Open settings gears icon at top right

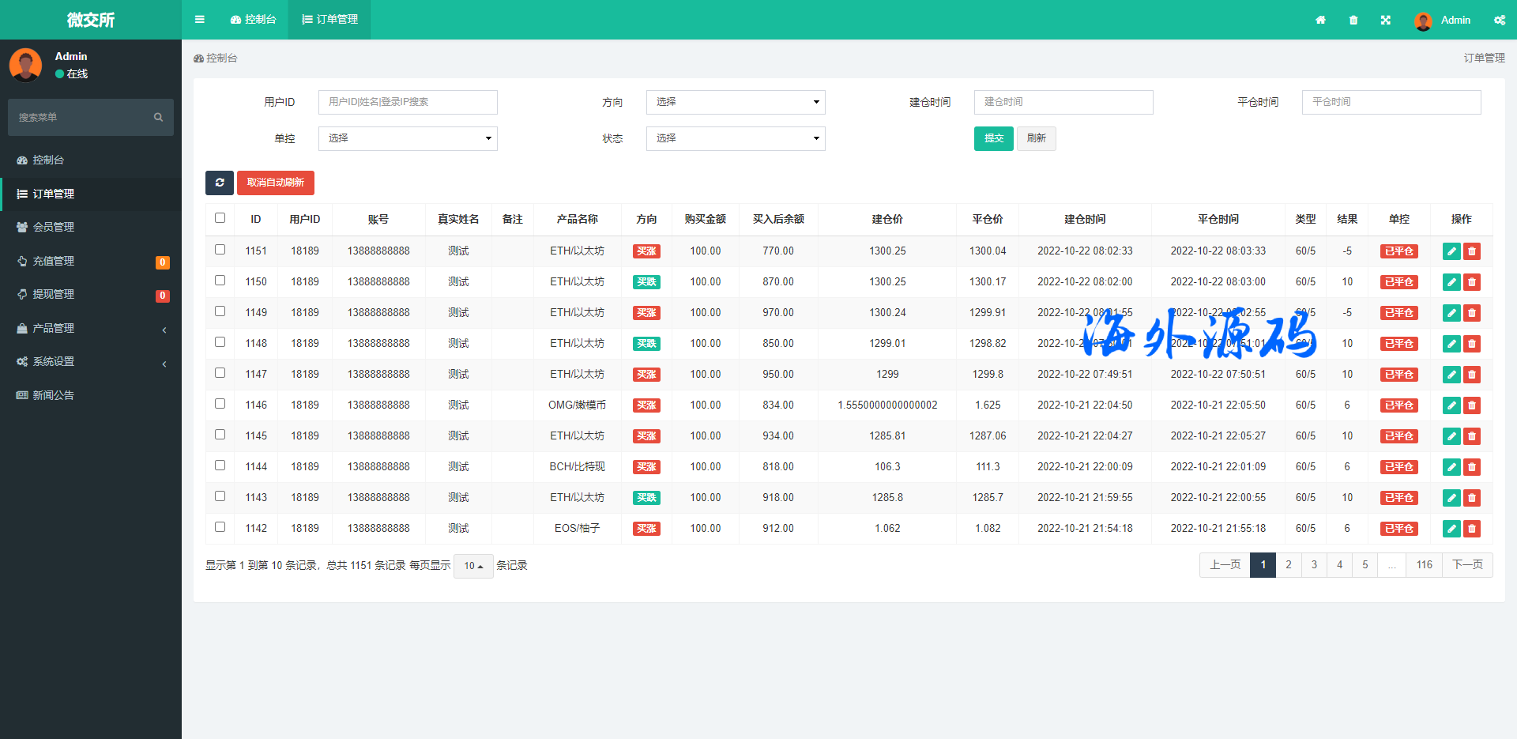[x=1499, y=20]
